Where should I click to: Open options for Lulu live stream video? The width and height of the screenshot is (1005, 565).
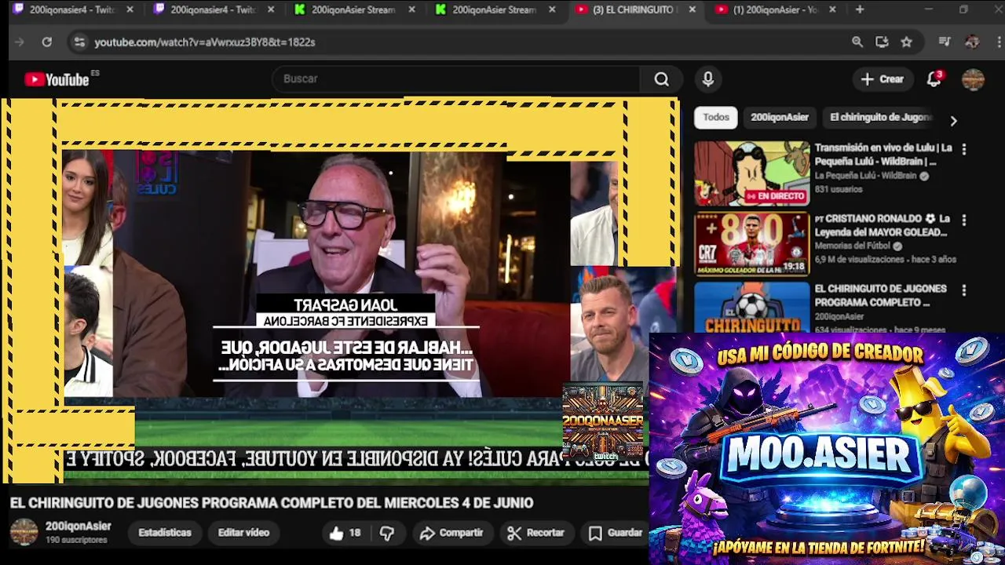click(964, 149)
